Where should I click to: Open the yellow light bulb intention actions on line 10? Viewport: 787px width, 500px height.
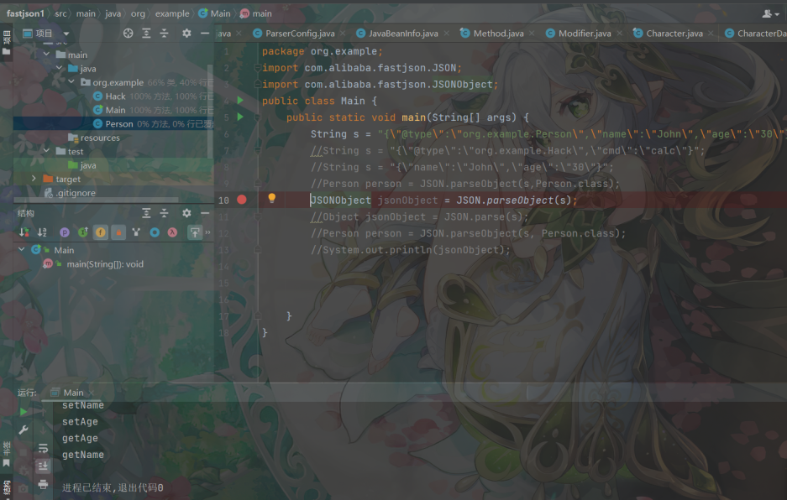[271, 199]
